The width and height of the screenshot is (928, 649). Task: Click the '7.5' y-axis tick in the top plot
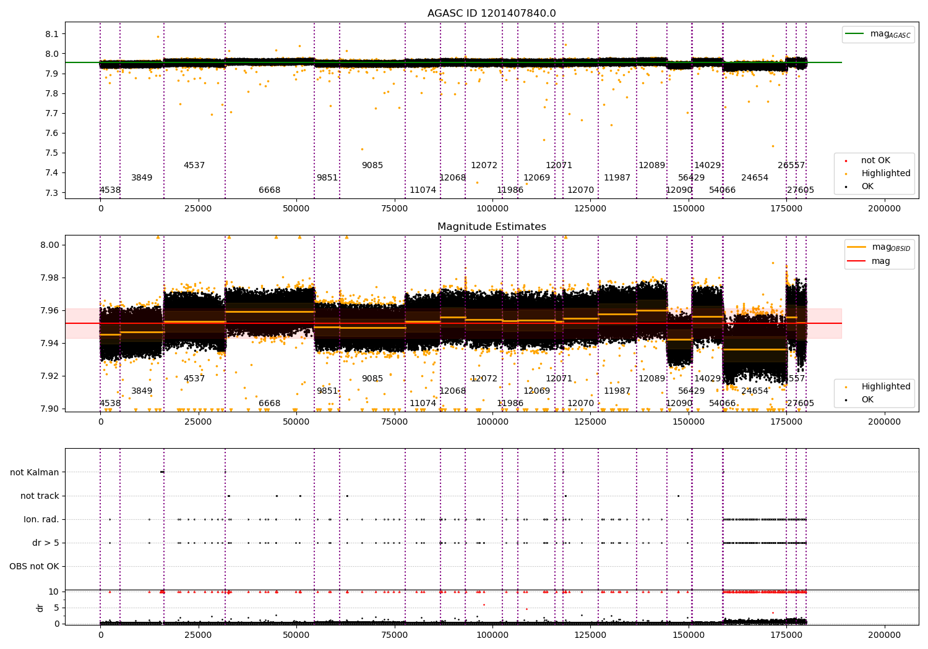pos(52,153)
